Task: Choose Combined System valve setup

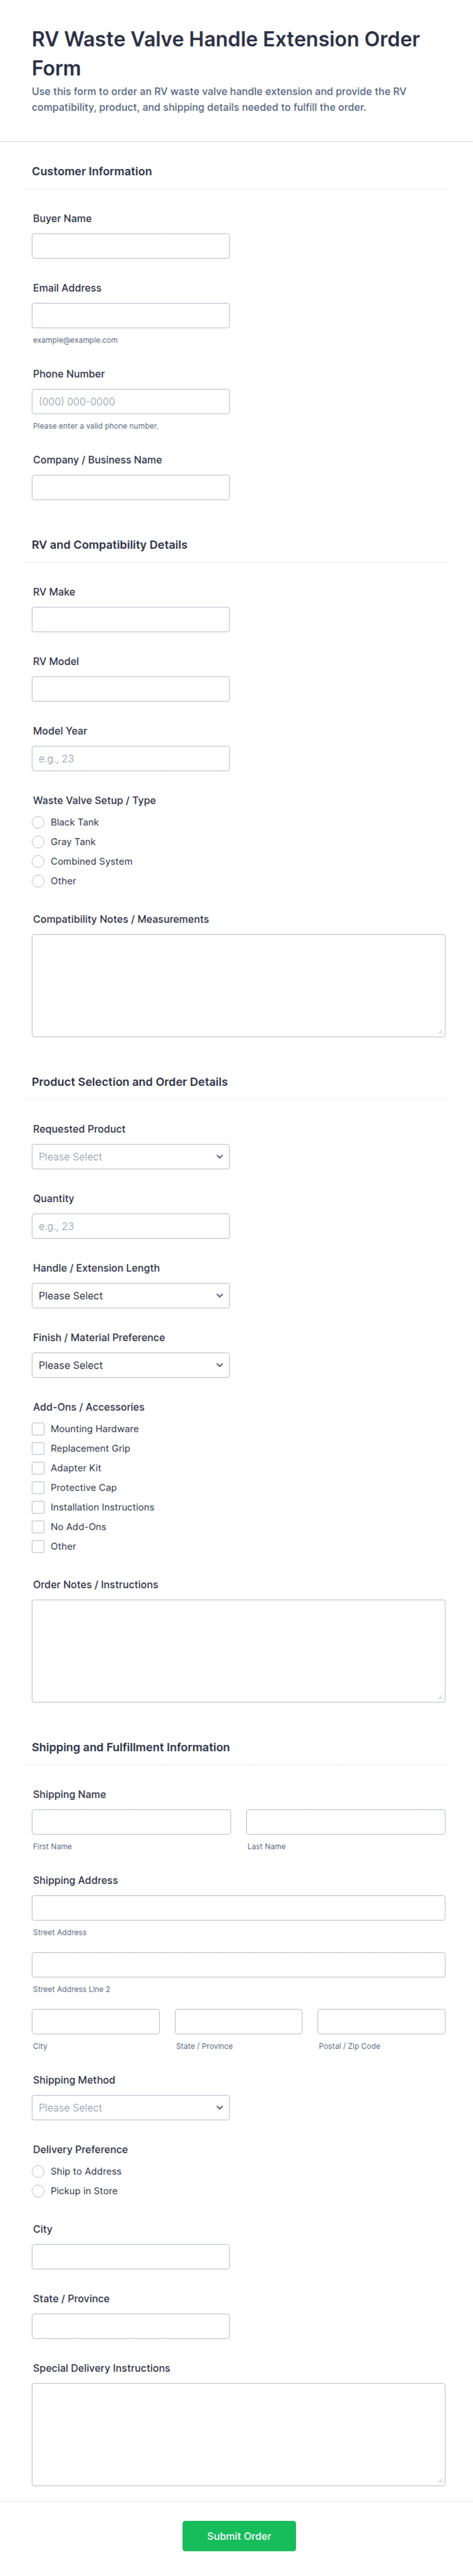Action: [x=38, y=861]
